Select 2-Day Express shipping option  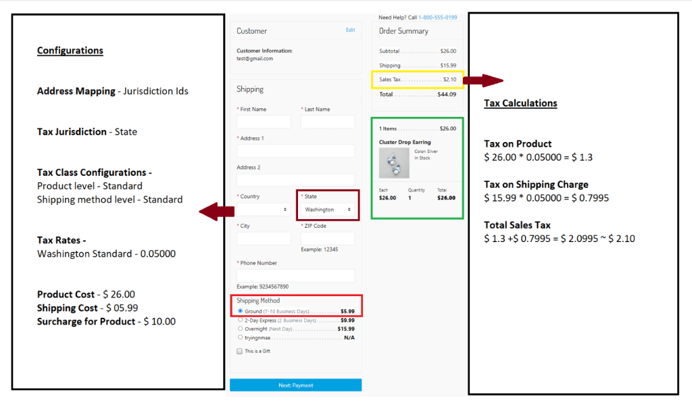(240, 320)
